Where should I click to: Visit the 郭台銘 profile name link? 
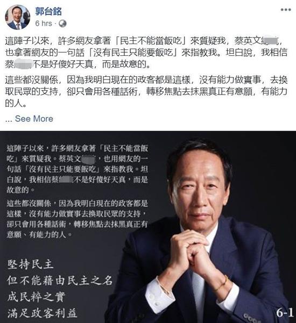(48, 11)
